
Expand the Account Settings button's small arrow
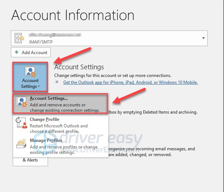(38, 86)
